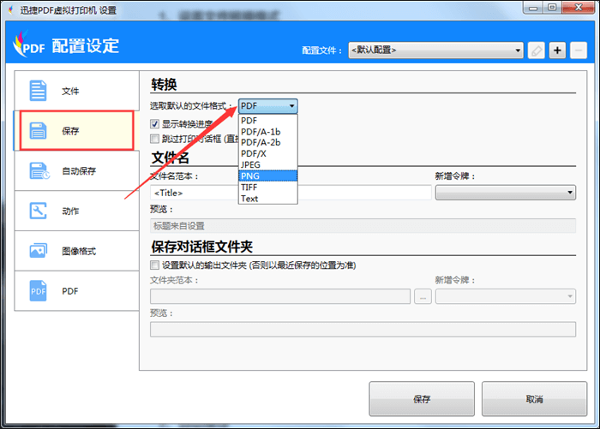Remove profile with the minus icon
Image resolution: width=600 pixels, height=429 pixels.
(579, 50)
